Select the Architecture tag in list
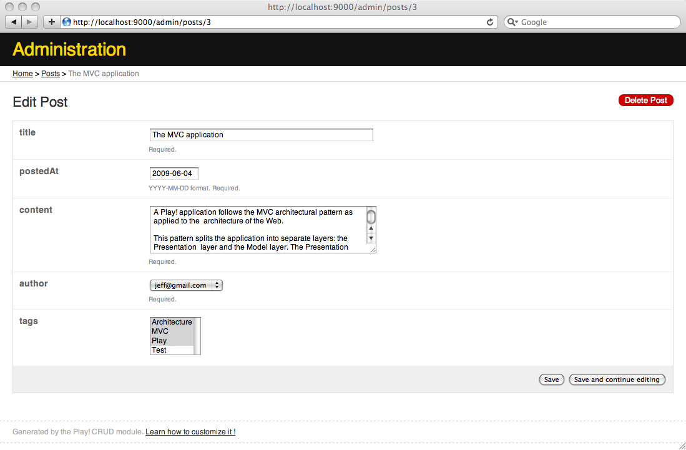Image resolution: width=686 pixels, height=450 pixels. (172, 322)
